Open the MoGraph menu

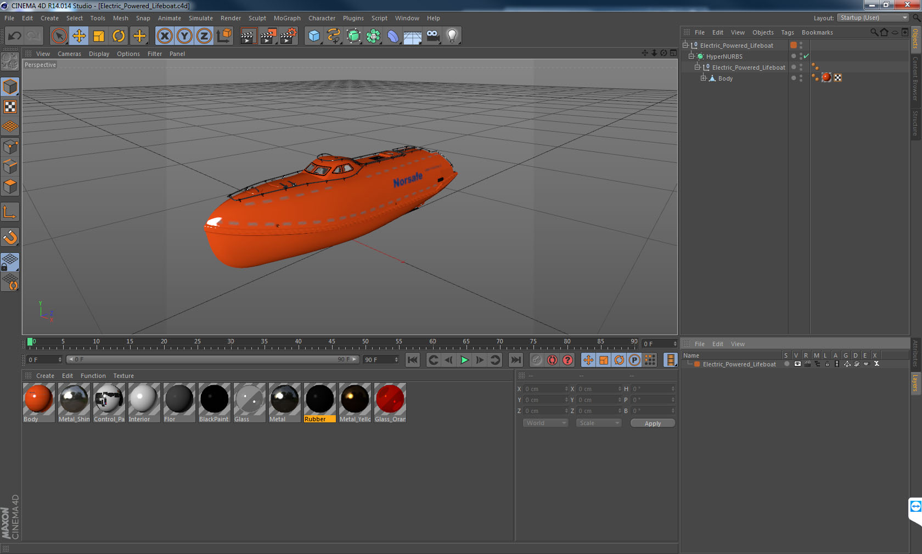(x=287, y=18)
